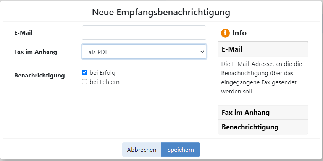Enable the bei Fehlern checkbox
Image resolution: width=323 pixels, height=161 pixels.
tap(84, 82)
